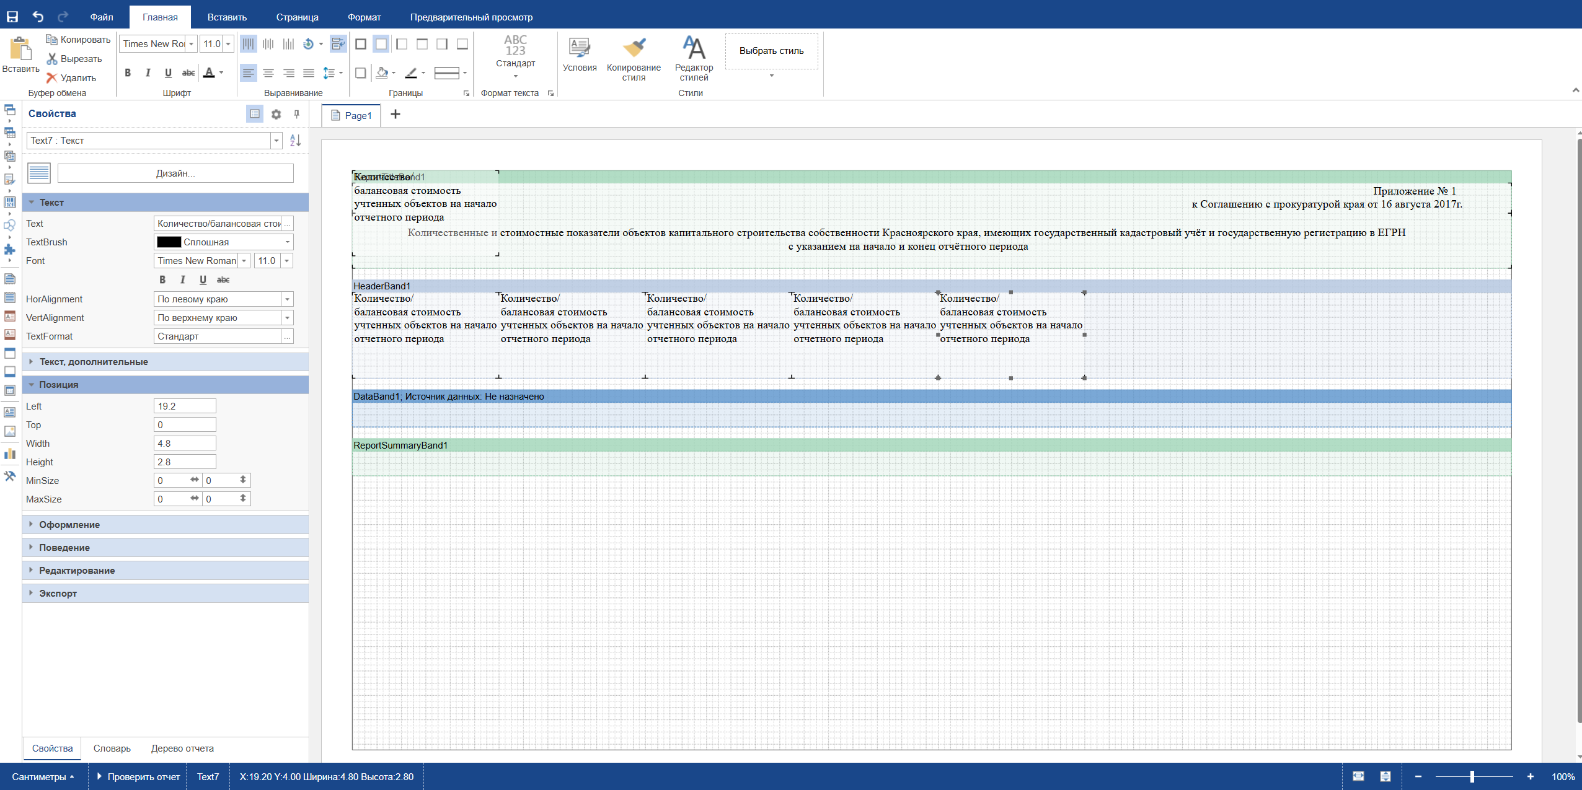The width and height of the screenshot is (1582, 790).
Task: Select the Page1 tab
Action: coord(351,115)
